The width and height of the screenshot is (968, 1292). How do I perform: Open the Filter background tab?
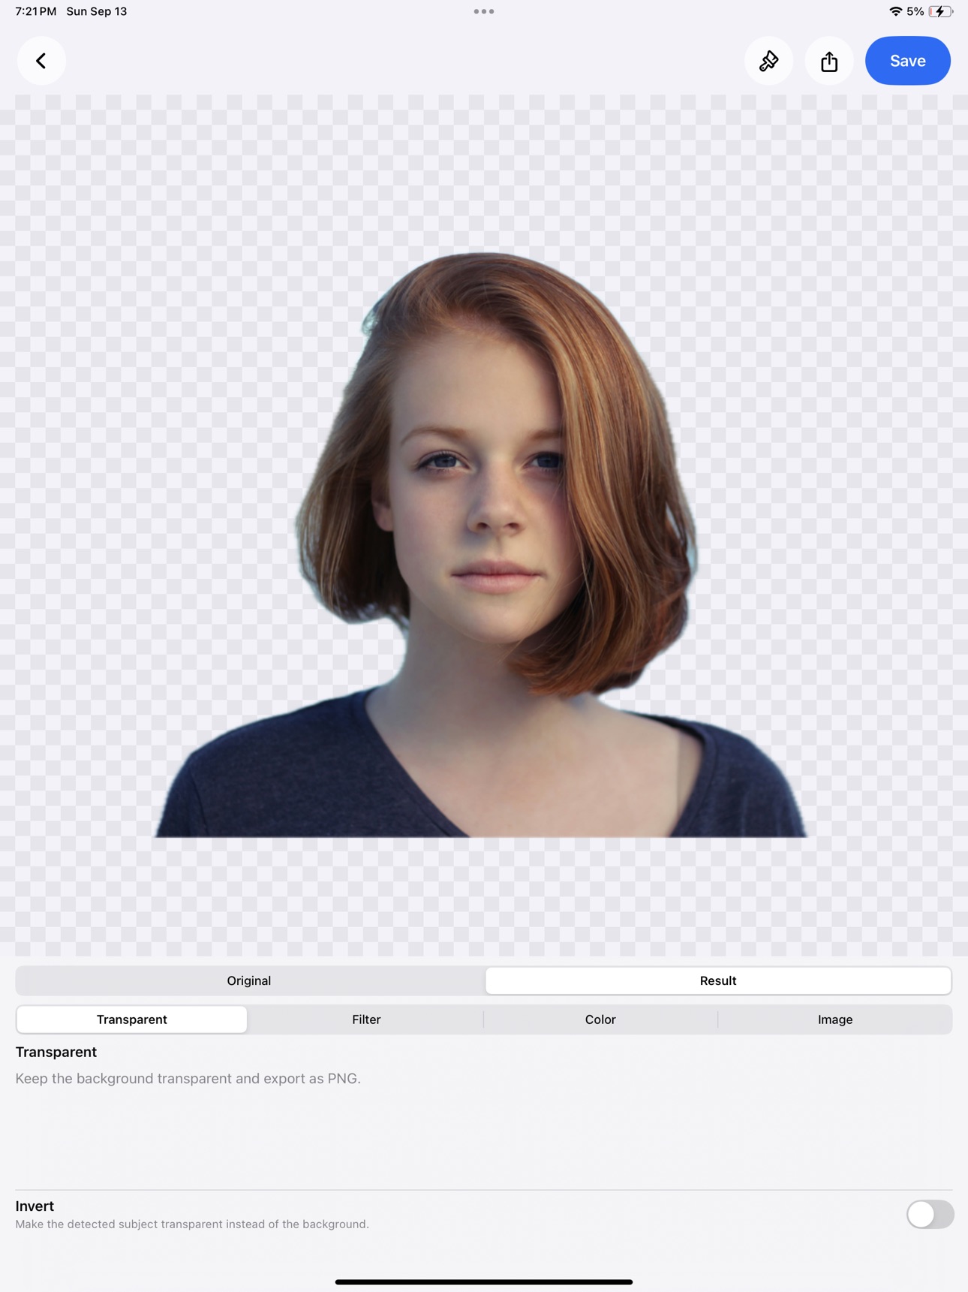point(366,1019)
